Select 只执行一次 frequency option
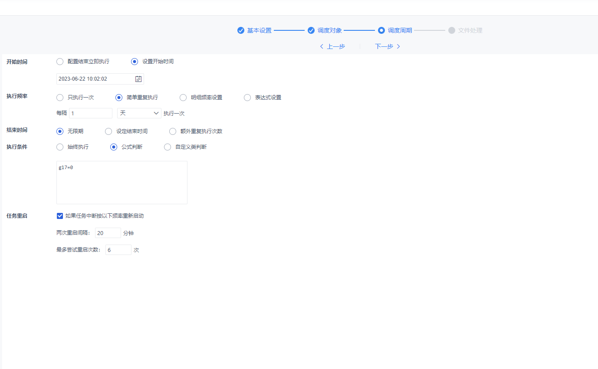This screenshot has width=598, height=369. (x=60, y=98)
